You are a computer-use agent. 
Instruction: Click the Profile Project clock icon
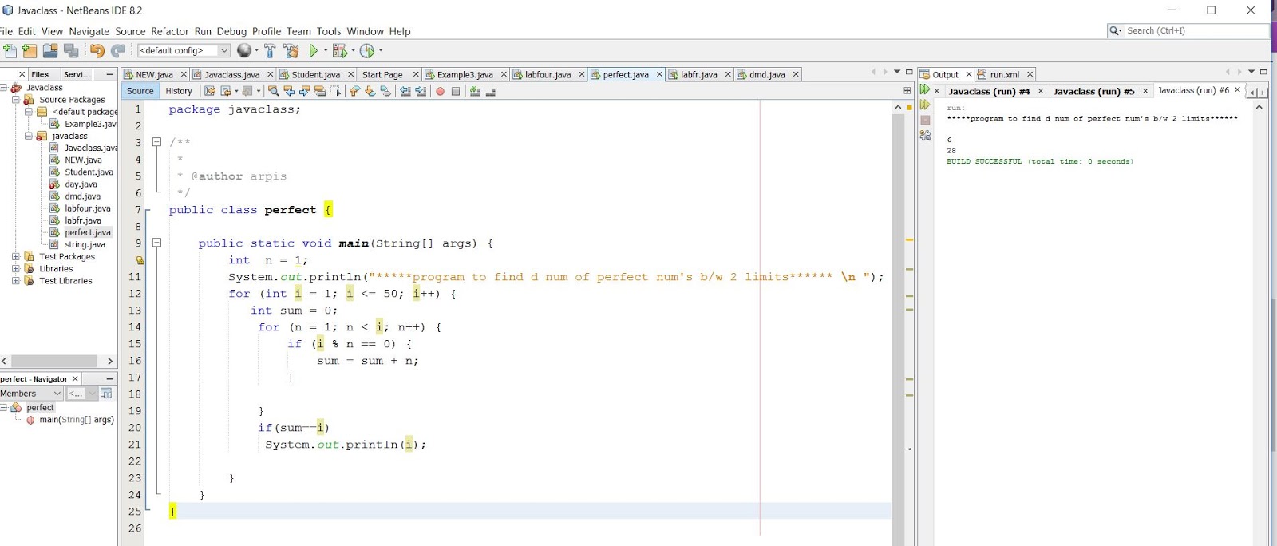(366, 51)
